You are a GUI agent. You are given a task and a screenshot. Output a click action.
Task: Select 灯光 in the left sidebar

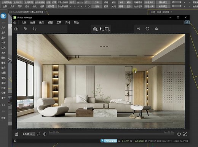tap(3, 47)
